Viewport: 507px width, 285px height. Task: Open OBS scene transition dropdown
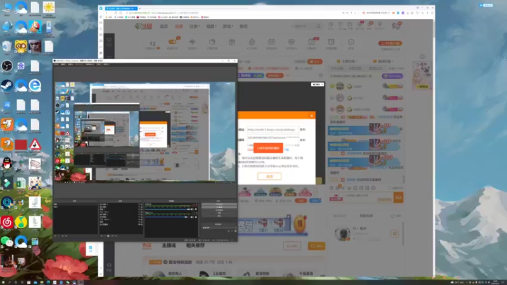point(218,227)
